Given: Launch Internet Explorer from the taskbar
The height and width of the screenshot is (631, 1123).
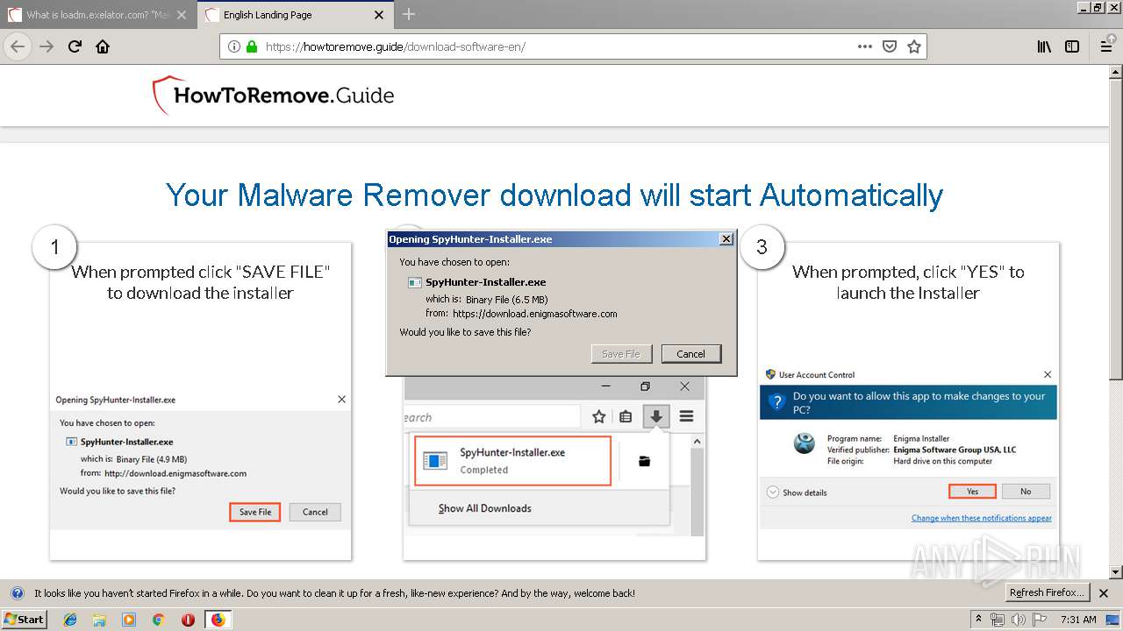Looking at the screenshot, I should [x=70, y=620].
